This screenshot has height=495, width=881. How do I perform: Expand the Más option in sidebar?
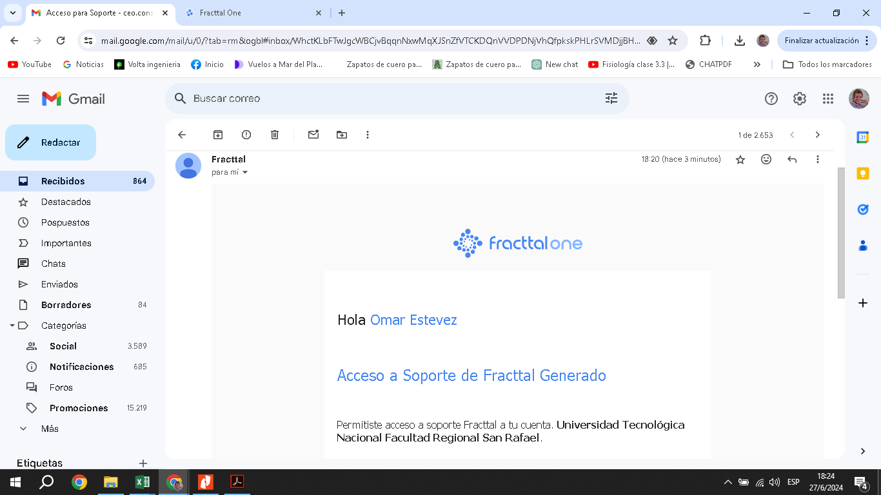pyautogui.click(x=49, y=429)
